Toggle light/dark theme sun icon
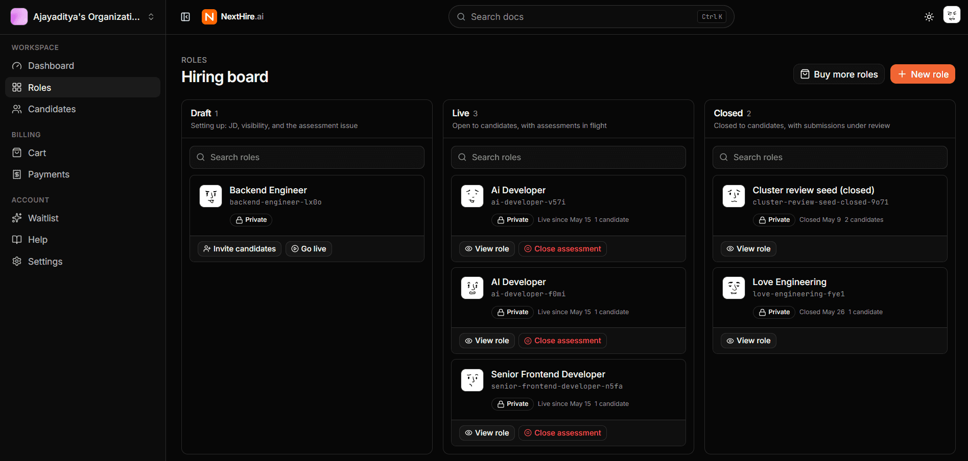968x461 pixels. [929, 17]
